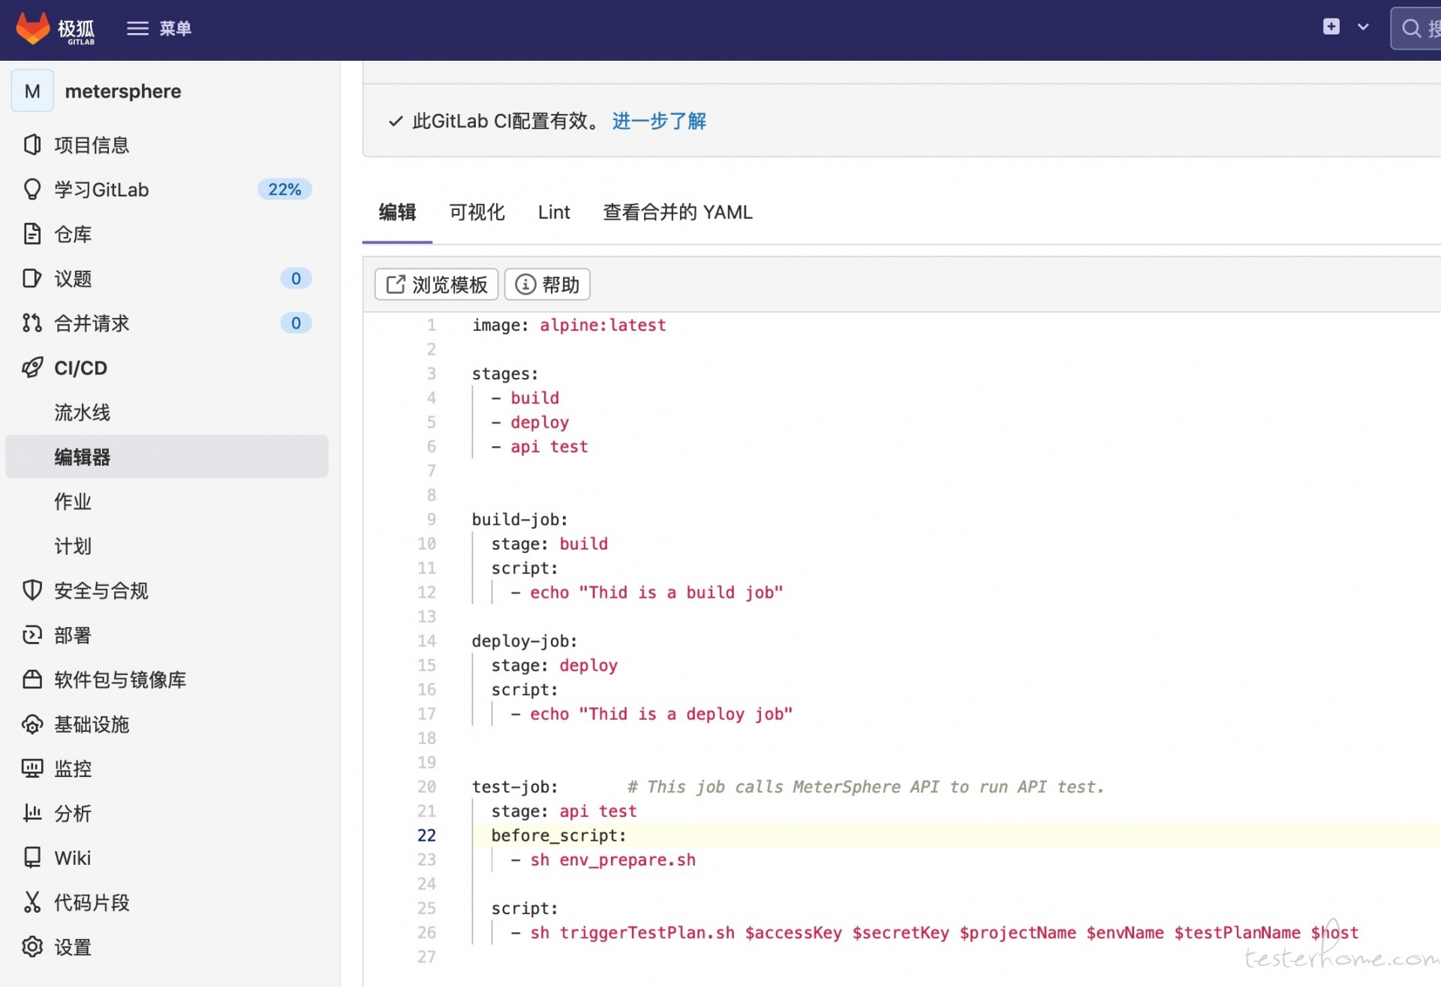
Task: Open 计划 under CI/CD
Action: click(x=73, y=546)
